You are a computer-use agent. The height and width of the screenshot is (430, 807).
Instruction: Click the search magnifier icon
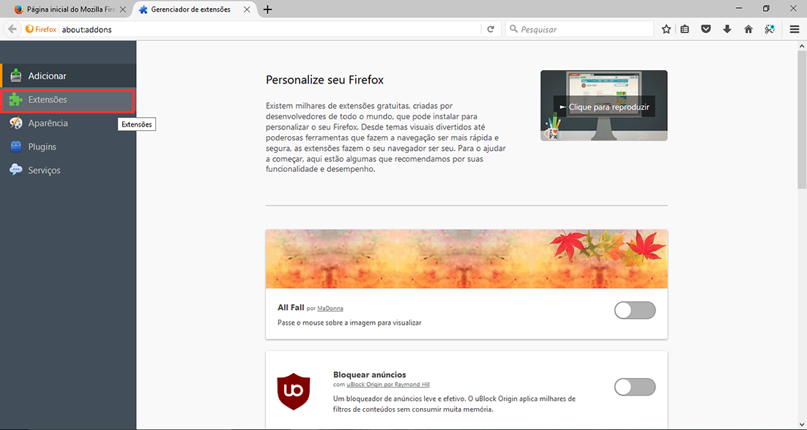513,29
